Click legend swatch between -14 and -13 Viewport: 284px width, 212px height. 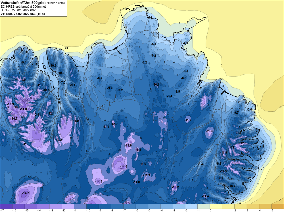pyautogui.click(x=43, y=206)
